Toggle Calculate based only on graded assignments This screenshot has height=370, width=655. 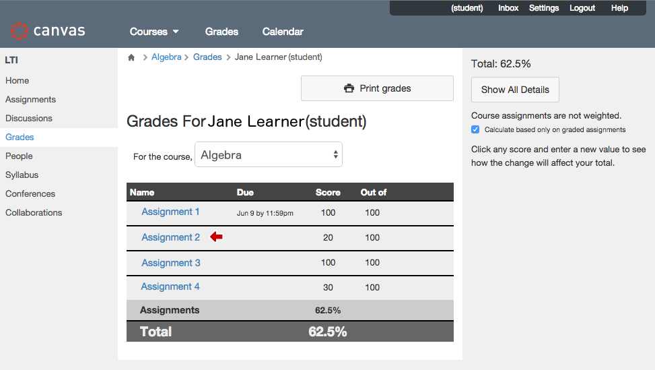tap(475, 129)
